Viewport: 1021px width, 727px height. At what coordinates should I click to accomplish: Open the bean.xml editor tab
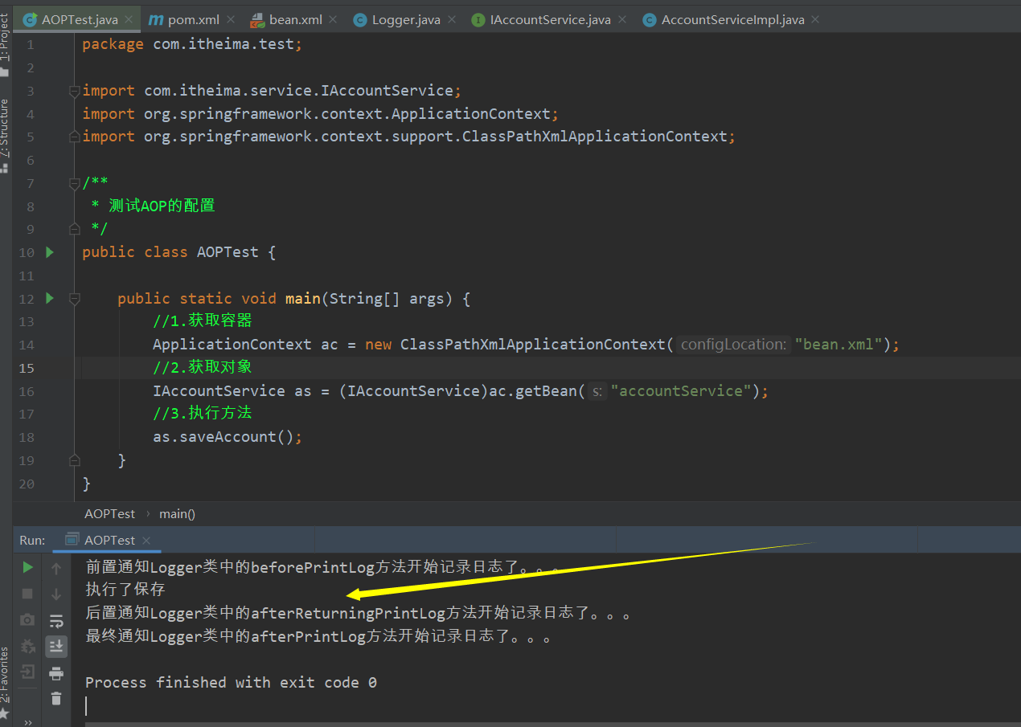coord(295,20)
